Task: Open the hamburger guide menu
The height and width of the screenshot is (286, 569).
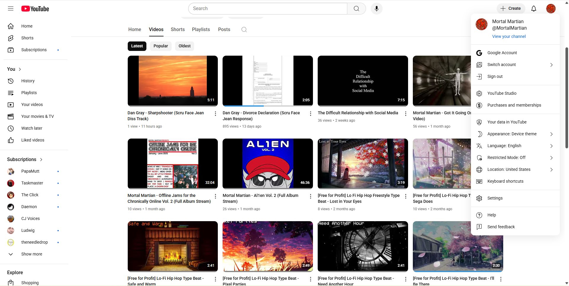Action: (11, 9)
